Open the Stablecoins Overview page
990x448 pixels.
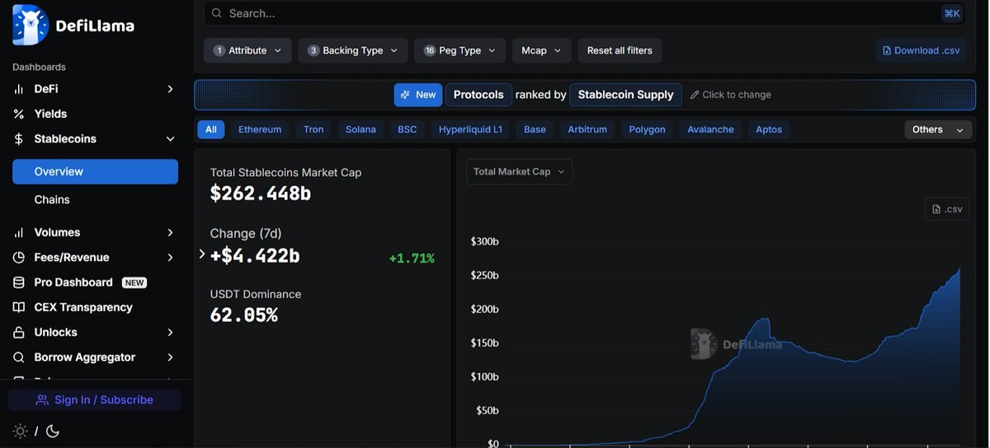[95, 171]
